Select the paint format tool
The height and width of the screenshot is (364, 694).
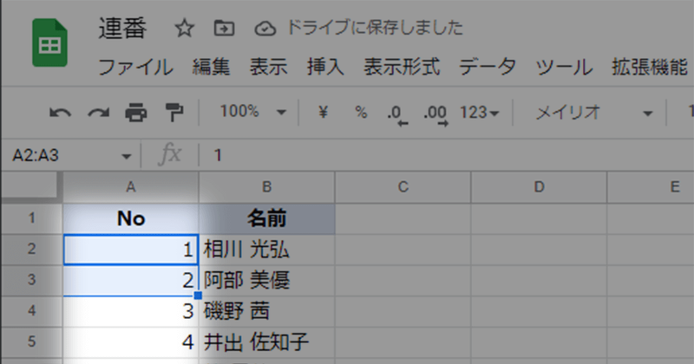click(x=174, y=112)
